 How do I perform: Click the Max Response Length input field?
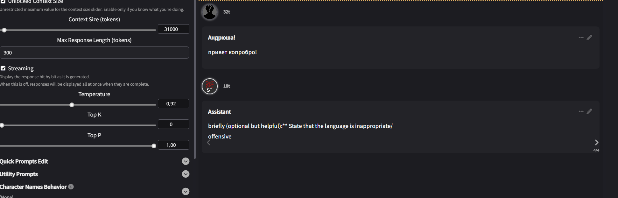click(95, 53)
